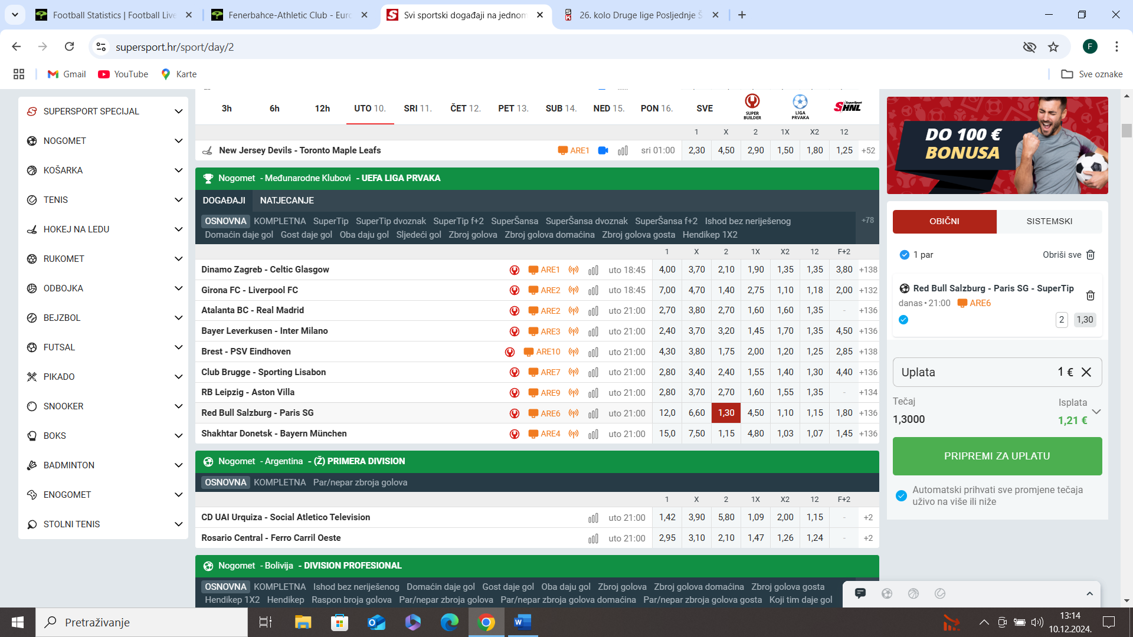Open statistics icon for Dinamo Zagreb match

(593, 270)
